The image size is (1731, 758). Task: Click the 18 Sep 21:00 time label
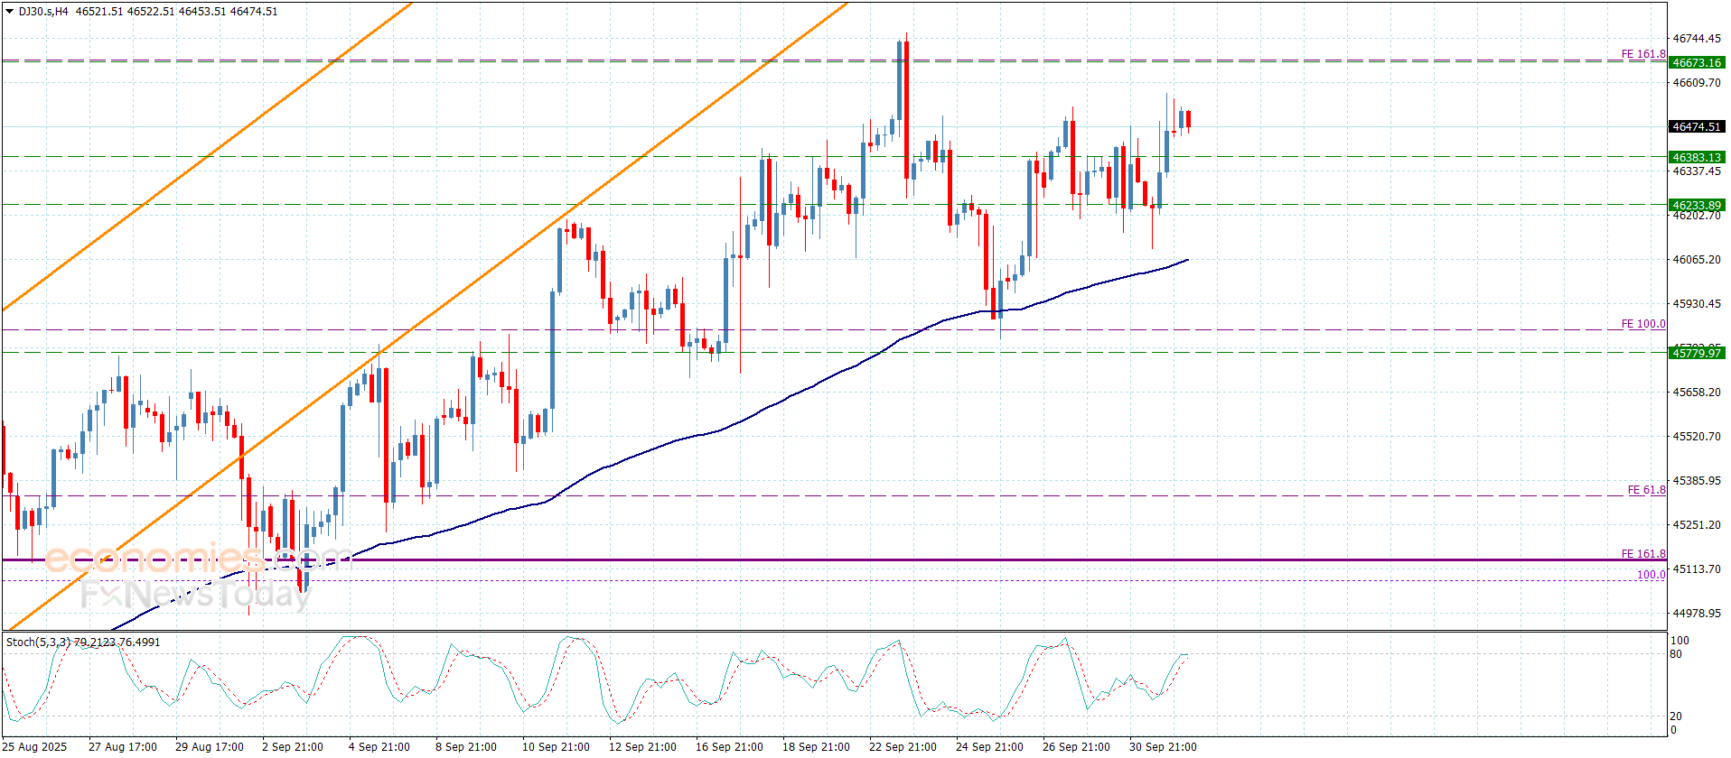816,747
